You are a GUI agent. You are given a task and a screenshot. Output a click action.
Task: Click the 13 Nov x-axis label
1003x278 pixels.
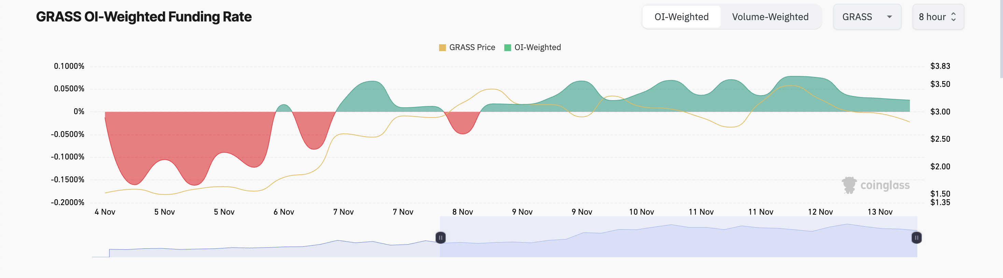coord(880,212)
